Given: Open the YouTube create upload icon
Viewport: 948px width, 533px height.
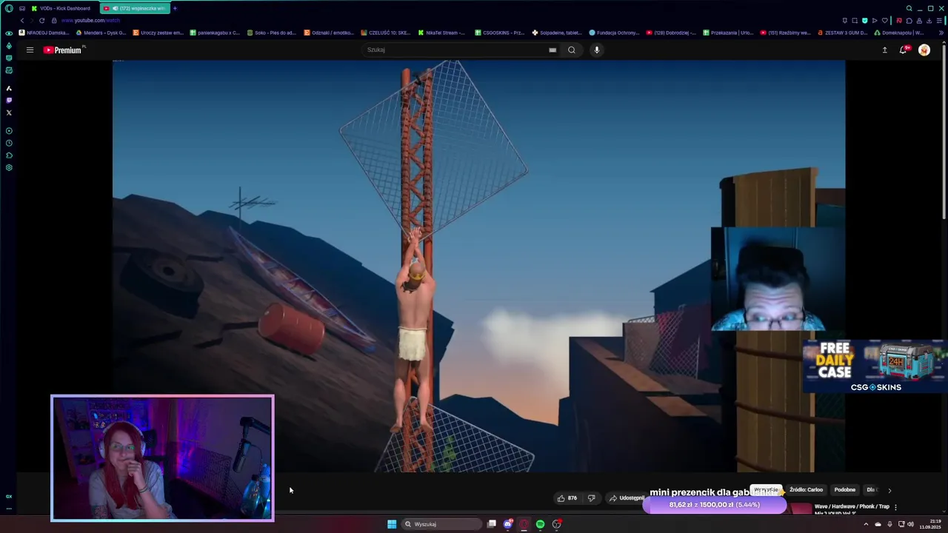Looking at the screenshot, I should 884,50.
